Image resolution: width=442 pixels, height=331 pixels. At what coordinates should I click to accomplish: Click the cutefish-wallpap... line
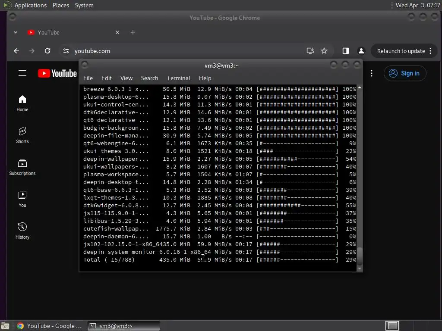click(x=220, y=228)
